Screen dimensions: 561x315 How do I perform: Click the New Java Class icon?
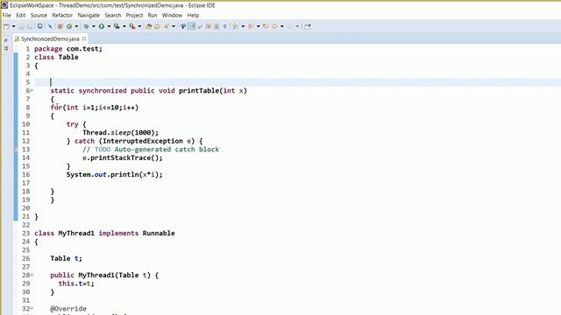coord(69,26)
